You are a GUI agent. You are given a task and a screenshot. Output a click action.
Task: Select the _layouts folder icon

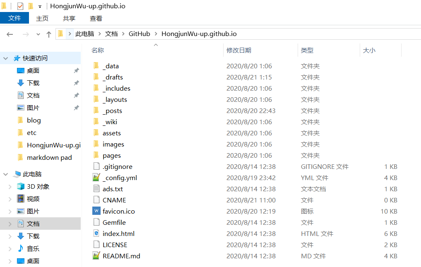[x=96, y=99]
